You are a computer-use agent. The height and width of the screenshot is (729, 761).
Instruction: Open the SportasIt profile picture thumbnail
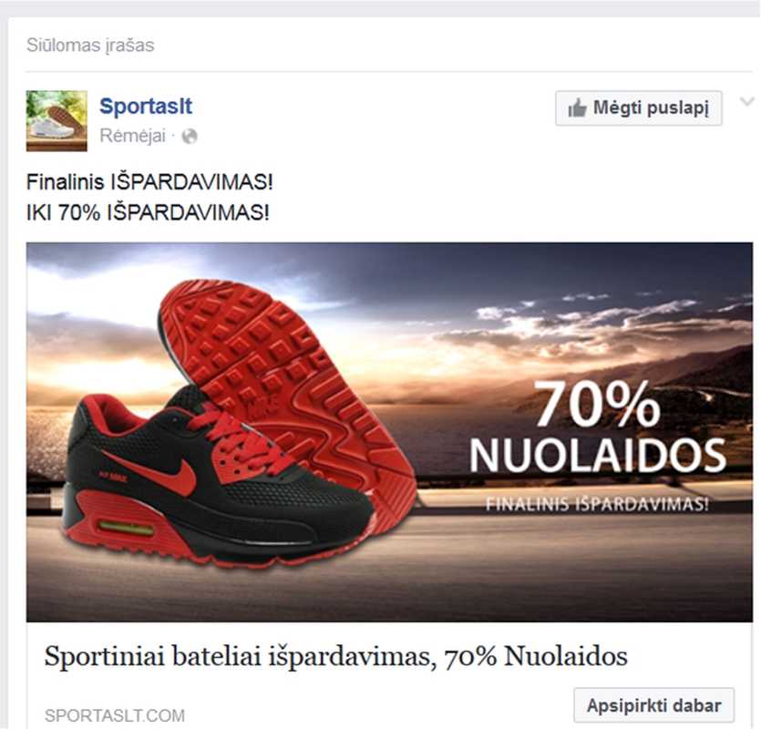click(57, 121)
